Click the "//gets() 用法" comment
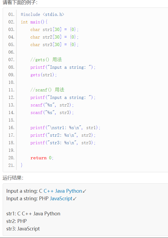 [46, 60]
